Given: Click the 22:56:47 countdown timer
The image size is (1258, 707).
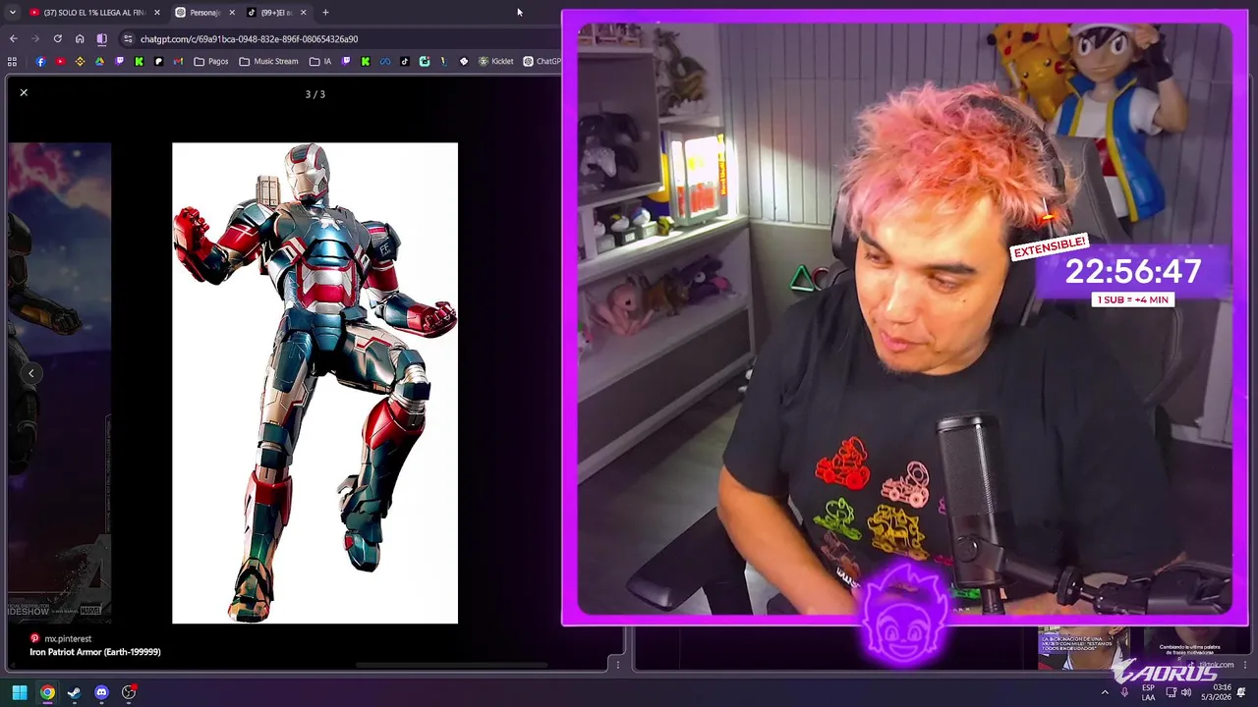Looking at the screenshot, I should pyautogui.click(x=1133, y=272).
